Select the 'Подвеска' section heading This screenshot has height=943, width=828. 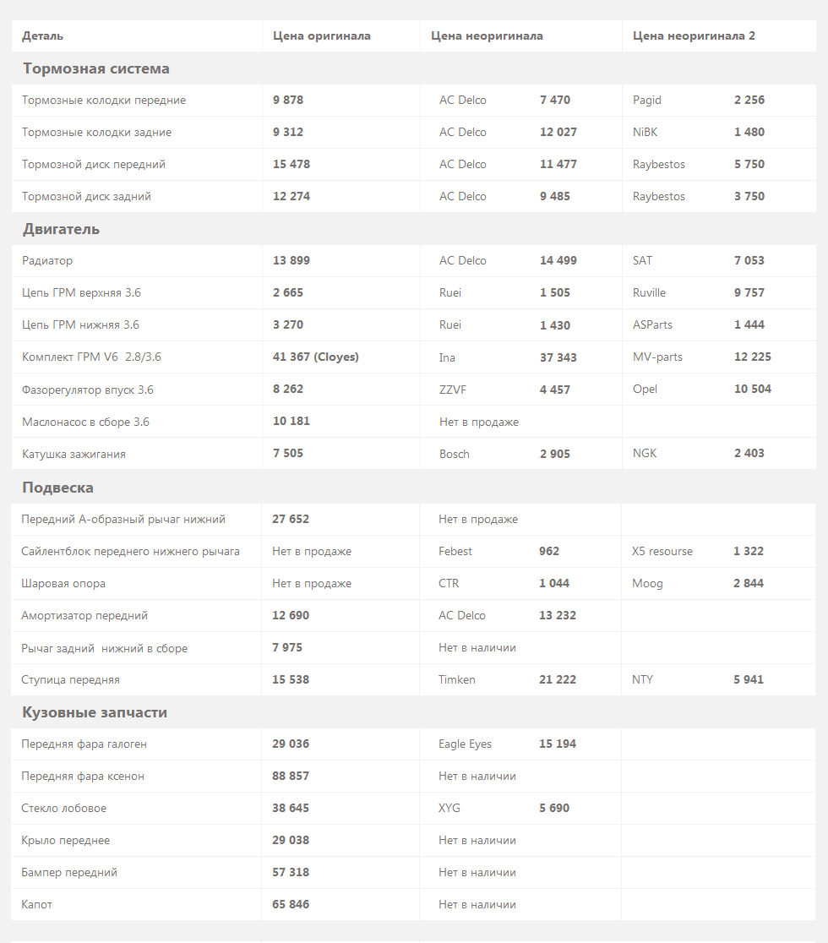click(57, 488)
